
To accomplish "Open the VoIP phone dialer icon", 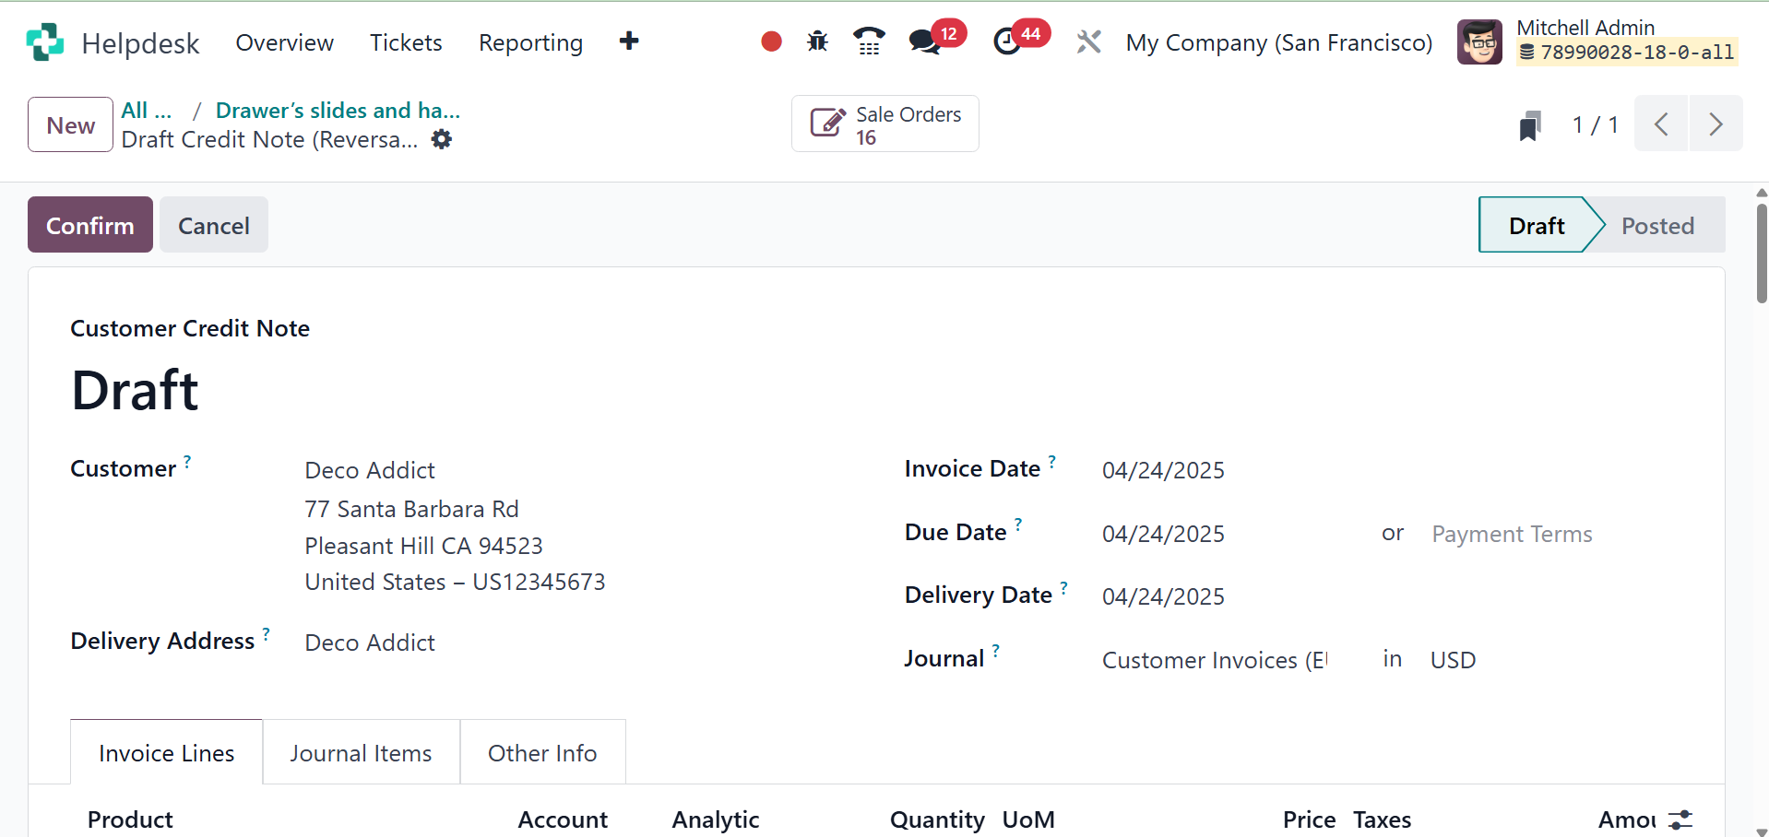I will (x=868, y=41).
